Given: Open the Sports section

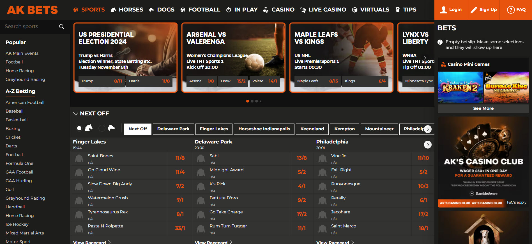Looking at the screenshot, I should pos(89,10).
